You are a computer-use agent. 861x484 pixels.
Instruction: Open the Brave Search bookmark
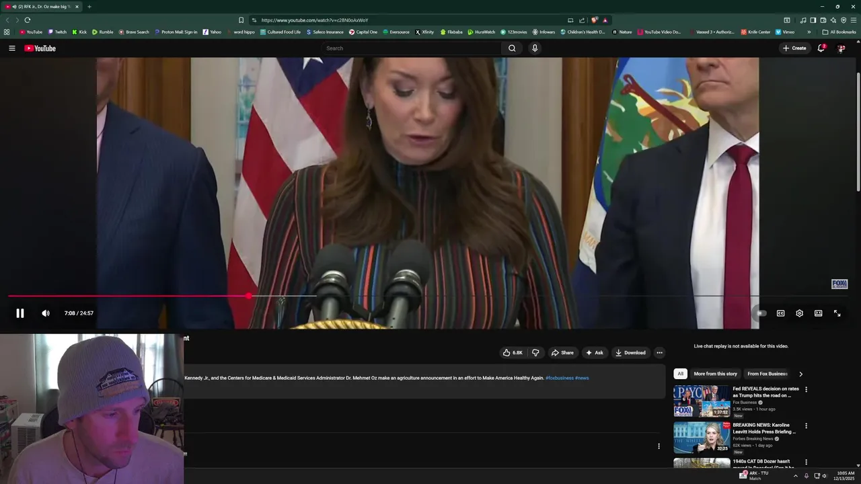(134, 32)
